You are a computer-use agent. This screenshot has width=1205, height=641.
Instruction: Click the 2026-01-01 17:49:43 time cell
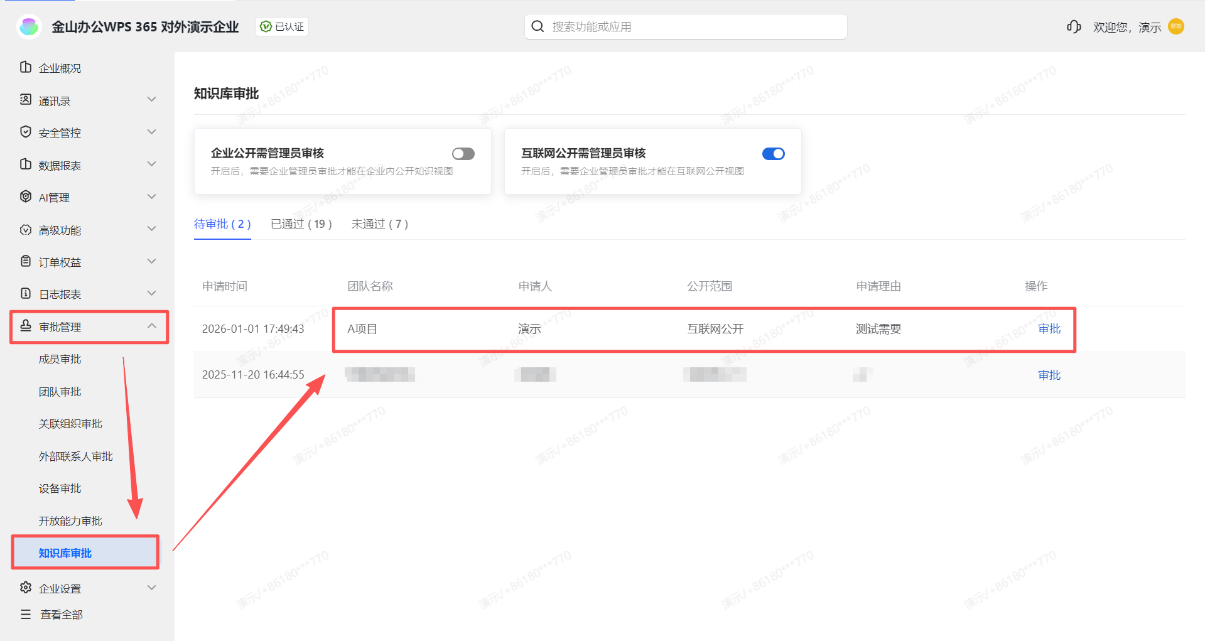tap(253, 329)
